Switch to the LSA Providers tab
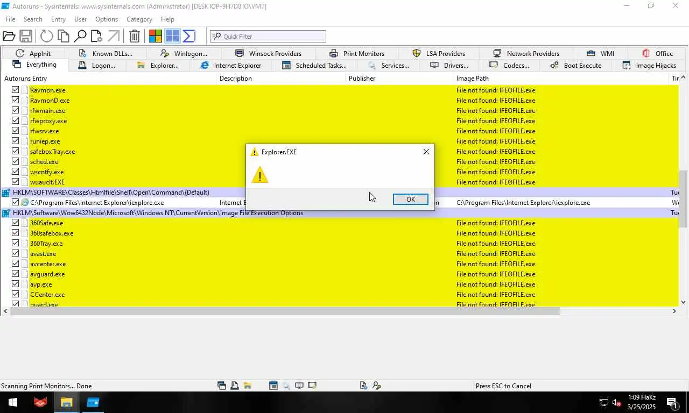 (439, 53)
